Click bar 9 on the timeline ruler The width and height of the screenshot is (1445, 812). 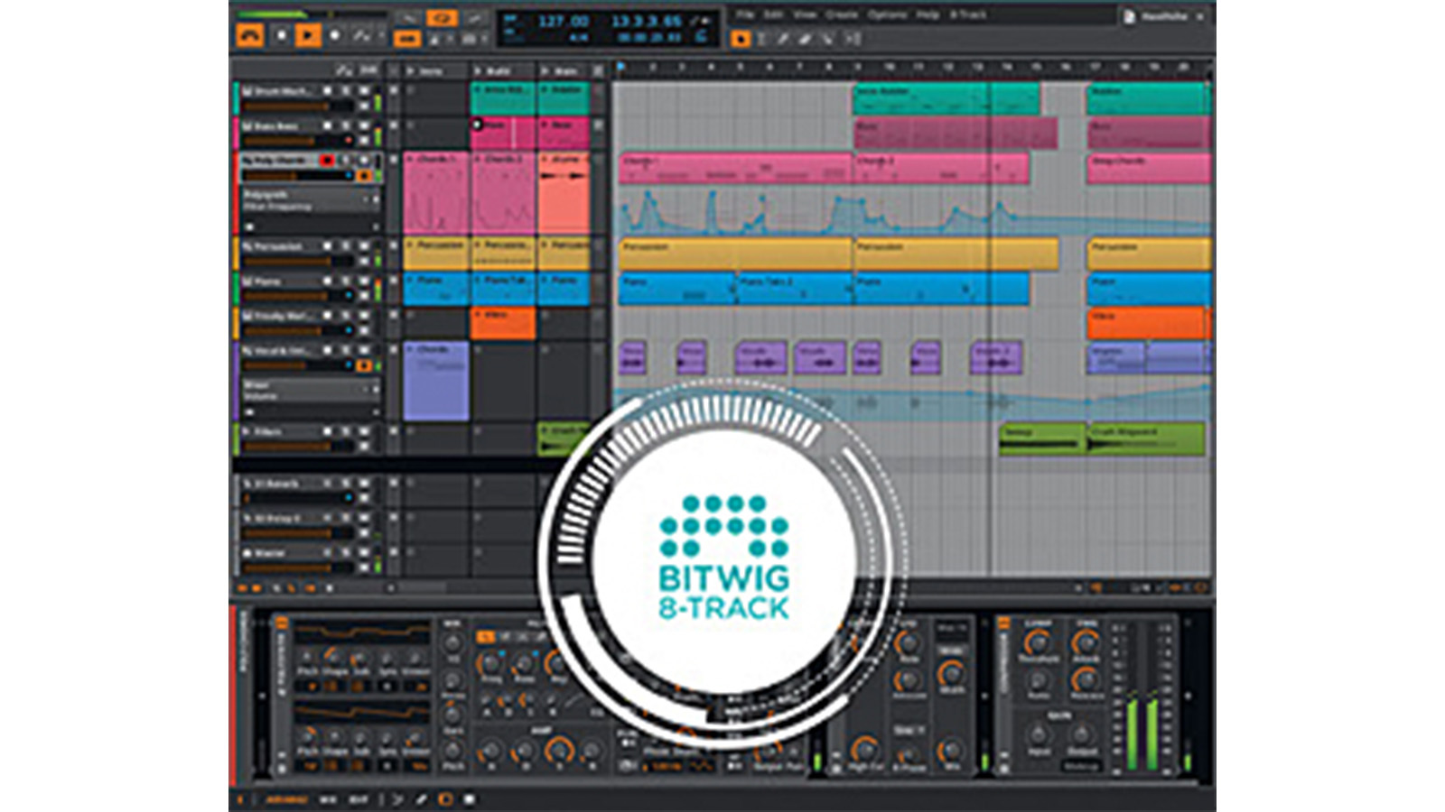tap(858, 68)
